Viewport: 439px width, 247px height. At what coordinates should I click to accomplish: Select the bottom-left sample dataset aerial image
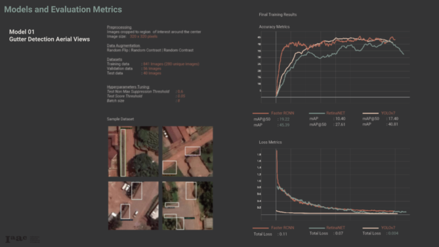click(133, 204)
